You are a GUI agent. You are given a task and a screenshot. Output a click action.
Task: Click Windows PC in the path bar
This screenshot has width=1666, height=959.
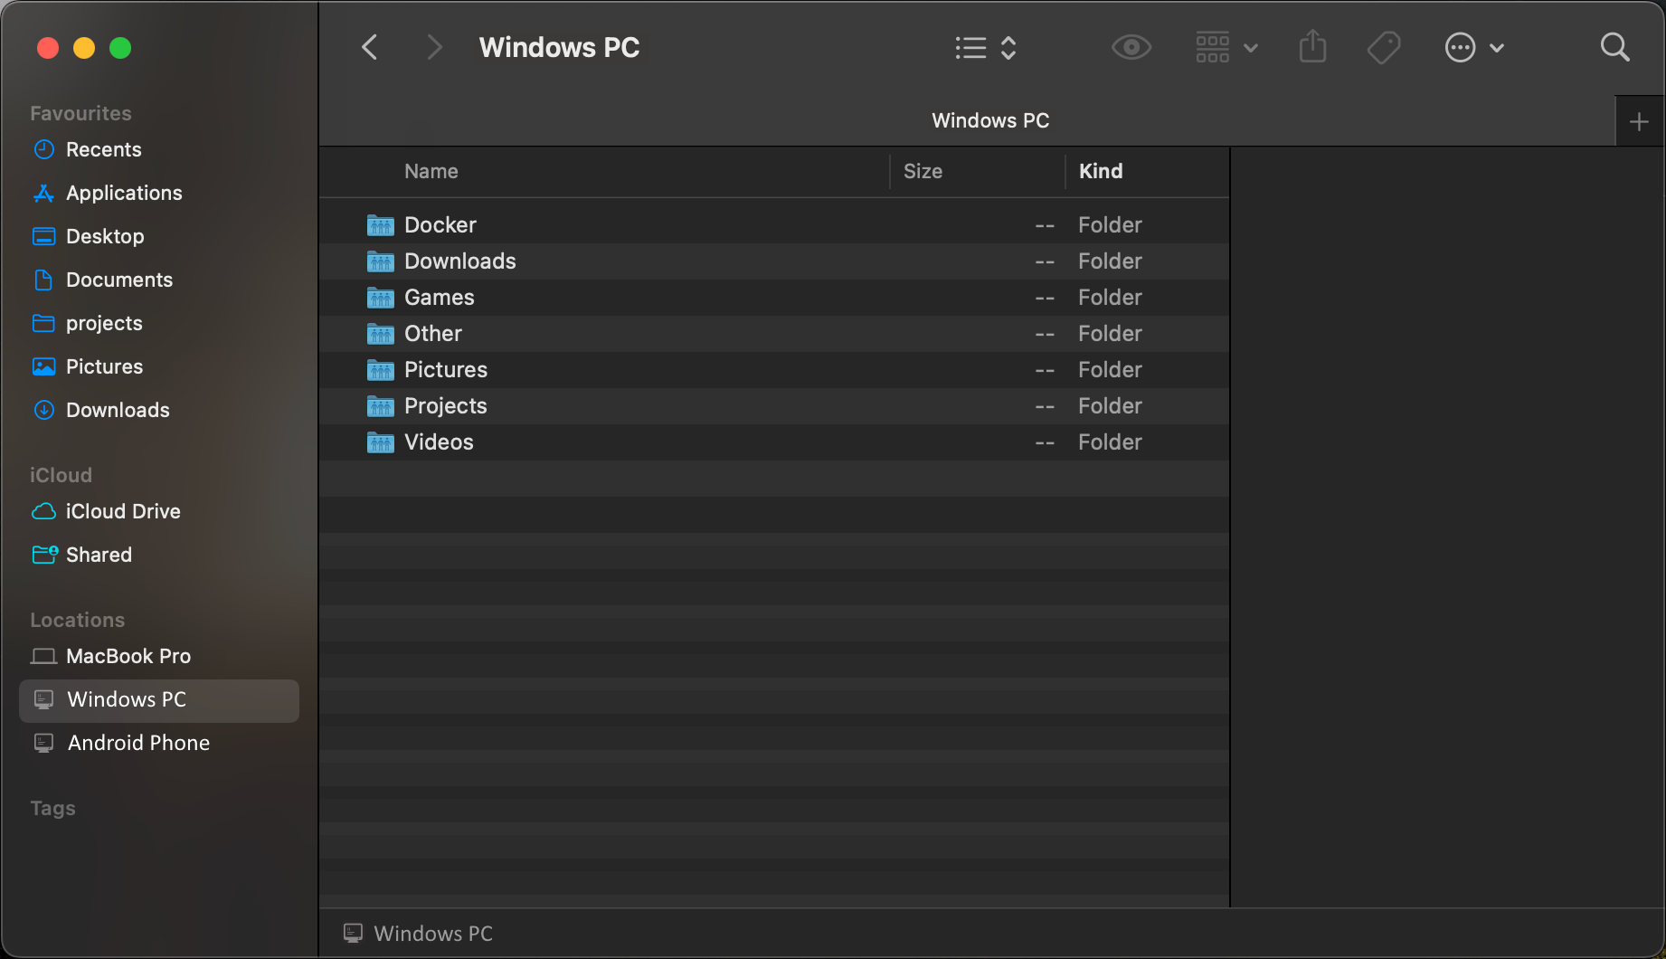tap(419, 934)
